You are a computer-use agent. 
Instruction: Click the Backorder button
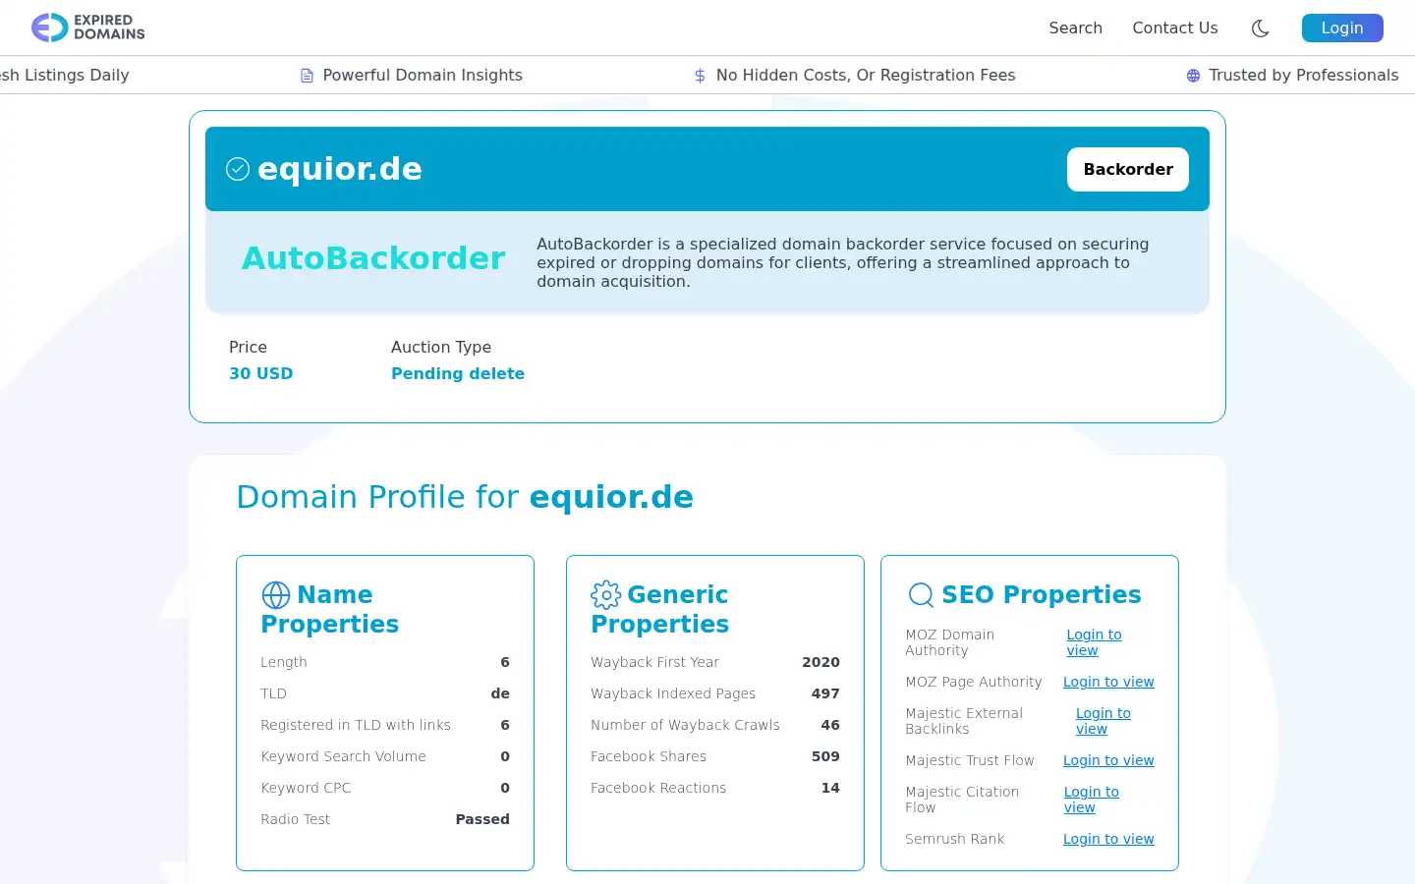click(x=1128, y=169)
